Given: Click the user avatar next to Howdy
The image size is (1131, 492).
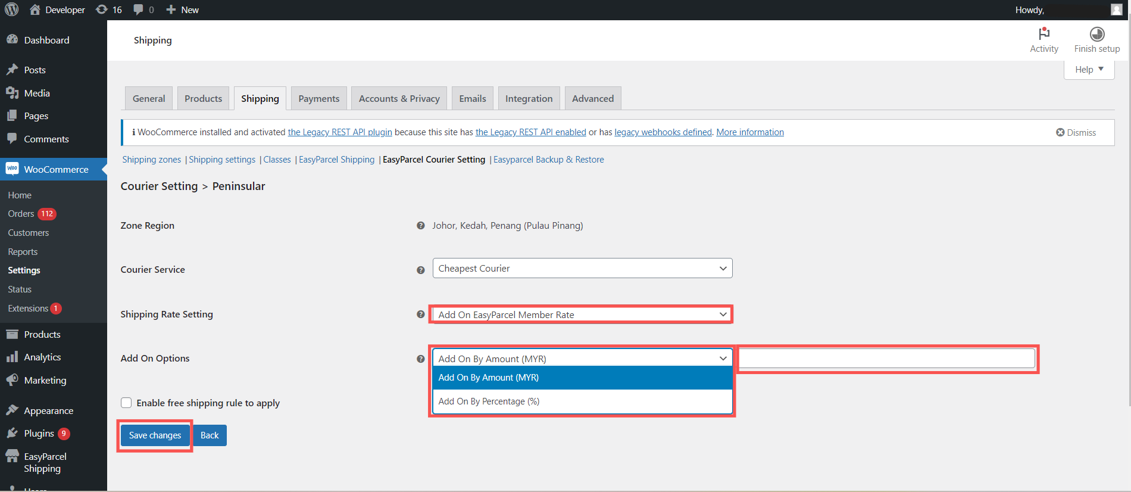Looking at the screenshot, I should click(1116, 10).
